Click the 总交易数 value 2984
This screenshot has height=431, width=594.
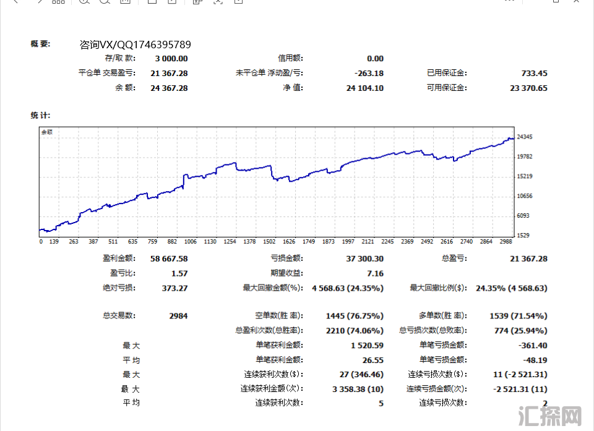178,316
